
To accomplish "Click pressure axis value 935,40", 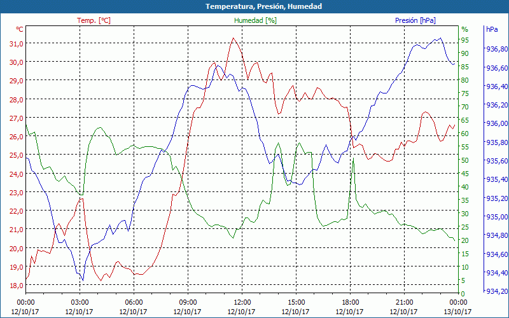I will coord(497,179).
